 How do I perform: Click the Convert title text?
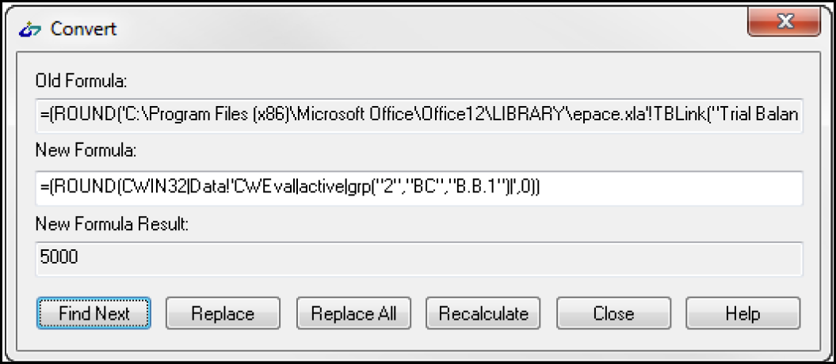click(x=84, y=28)
